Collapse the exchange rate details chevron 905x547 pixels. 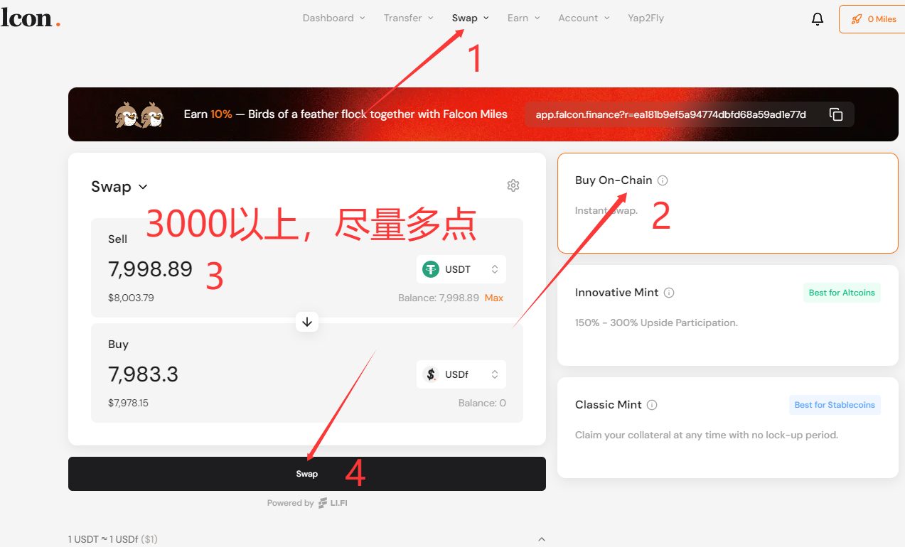click(541, 539)
